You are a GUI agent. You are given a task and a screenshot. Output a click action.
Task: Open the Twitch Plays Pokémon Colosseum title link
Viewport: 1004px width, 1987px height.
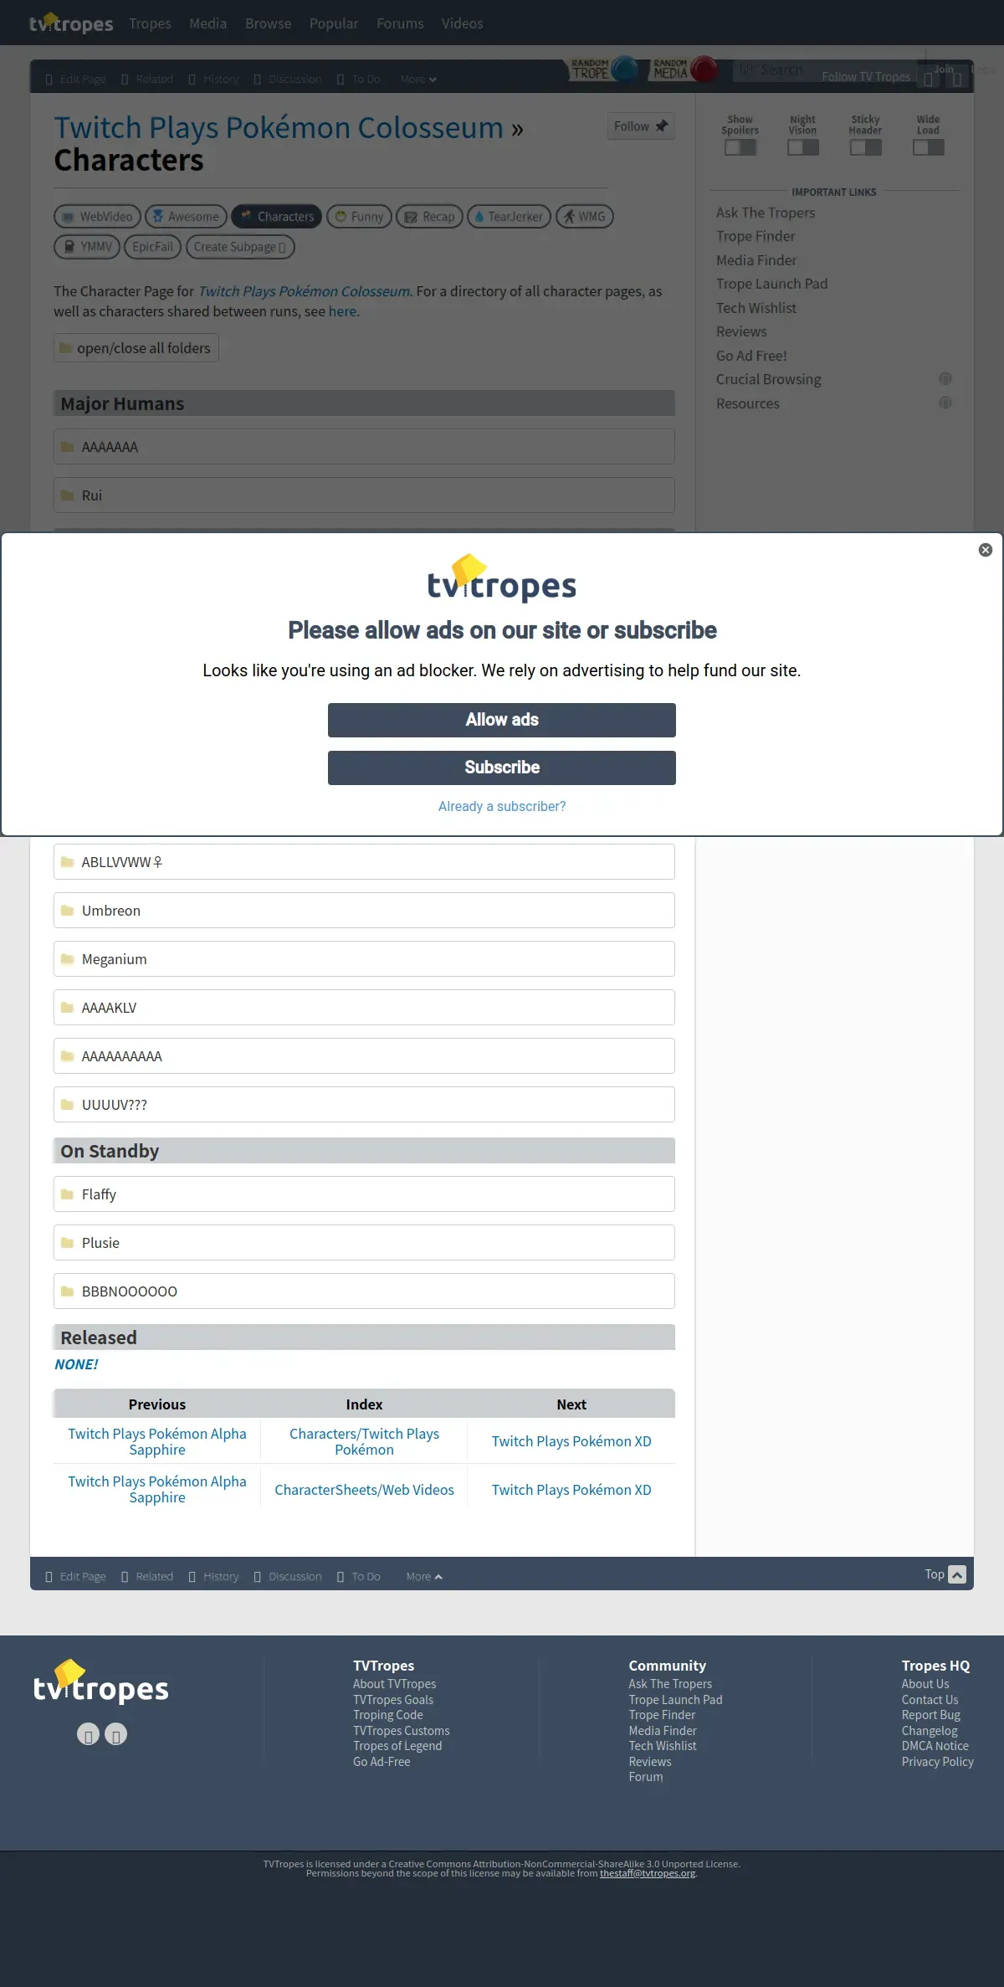point(279,128)
